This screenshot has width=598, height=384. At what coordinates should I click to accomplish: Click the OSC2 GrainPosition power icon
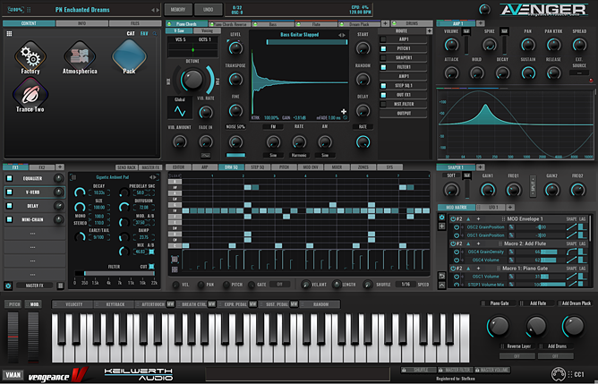point(457,227)
